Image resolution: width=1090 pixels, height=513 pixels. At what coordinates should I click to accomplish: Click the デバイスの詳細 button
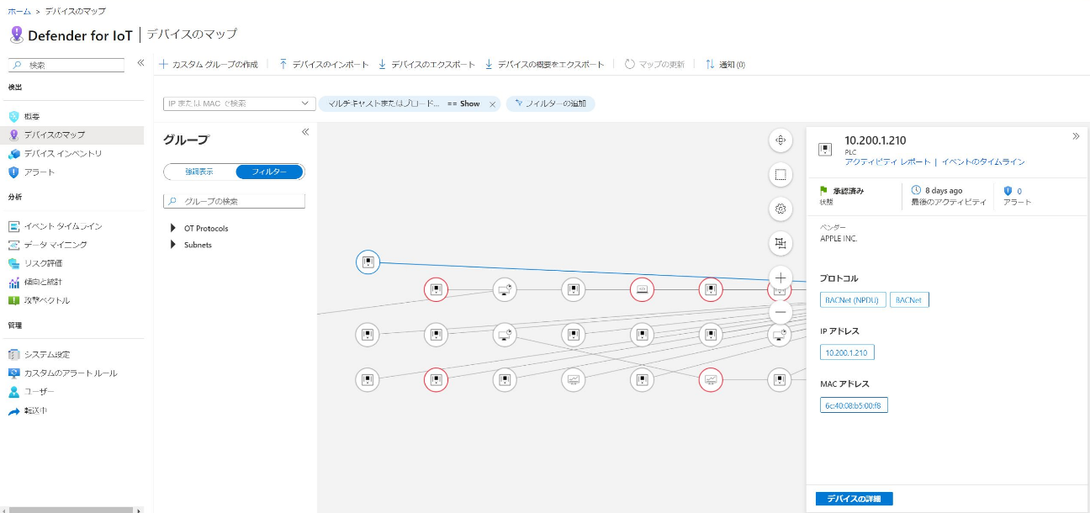click(854, 499)
